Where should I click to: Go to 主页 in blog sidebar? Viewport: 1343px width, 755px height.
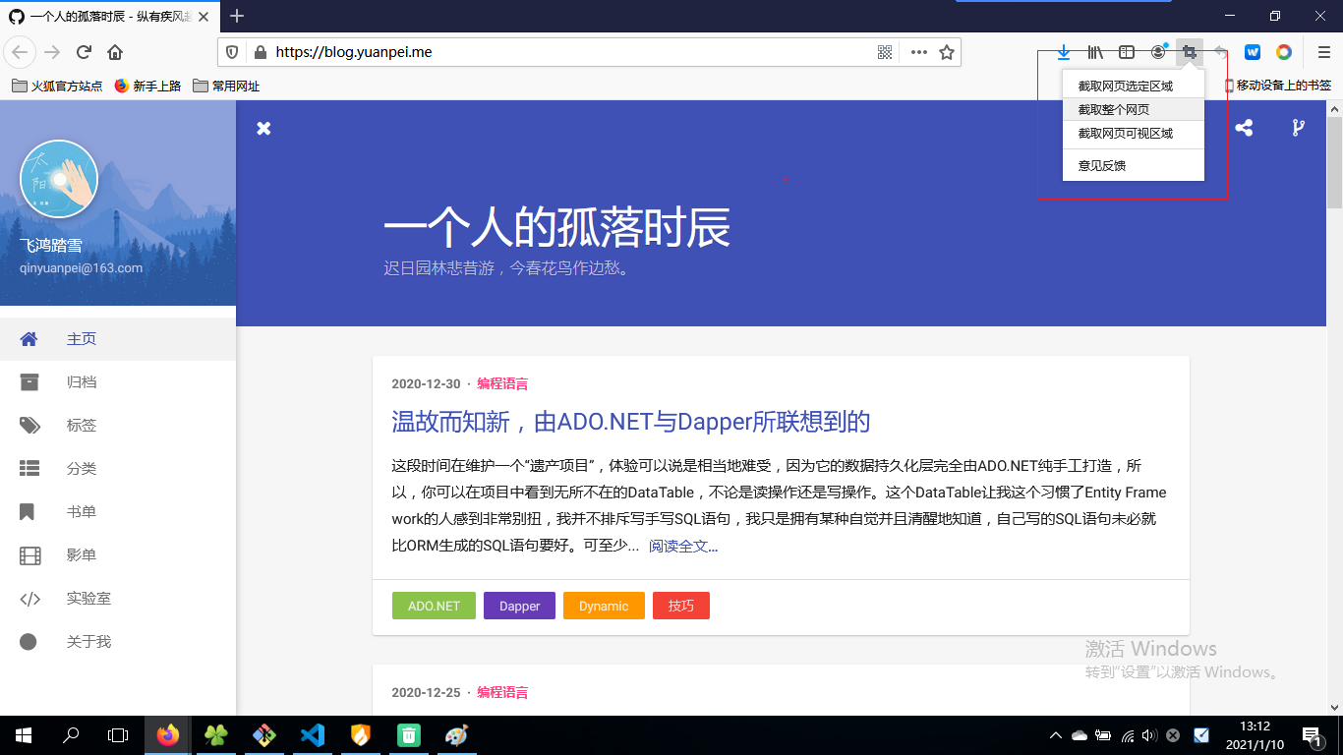coord(118,339)
